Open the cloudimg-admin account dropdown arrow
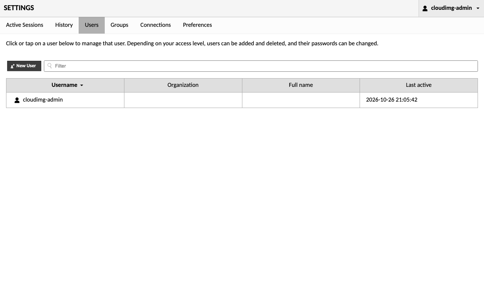The width and height of the screenshot is (484, 287). (478, 8)
